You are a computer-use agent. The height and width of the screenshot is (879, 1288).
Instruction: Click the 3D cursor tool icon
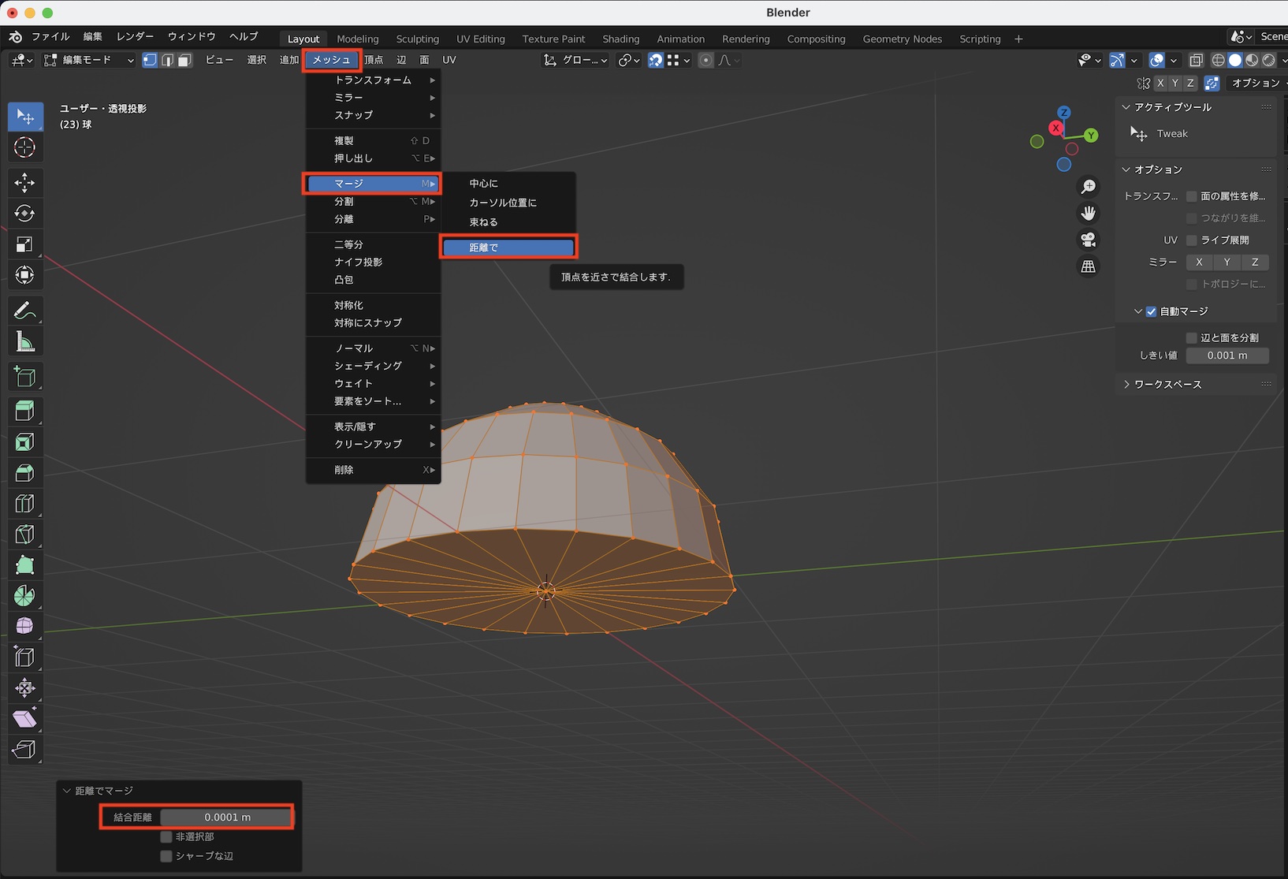(24, 147)
